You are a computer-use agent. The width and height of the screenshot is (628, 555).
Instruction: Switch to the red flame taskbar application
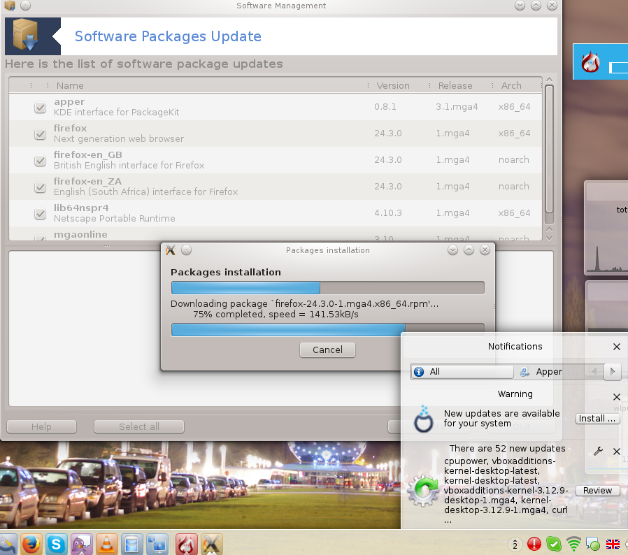pos(186,545)
